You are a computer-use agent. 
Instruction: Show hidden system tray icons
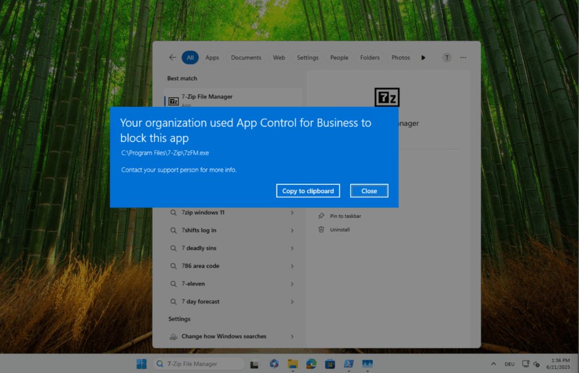click(493, 364)
